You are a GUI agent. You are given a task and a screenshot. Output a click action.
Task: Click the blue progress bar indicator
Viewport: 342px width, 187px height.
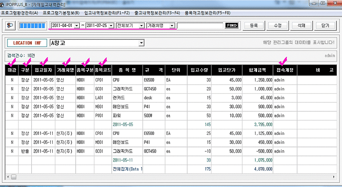[32, 26]
